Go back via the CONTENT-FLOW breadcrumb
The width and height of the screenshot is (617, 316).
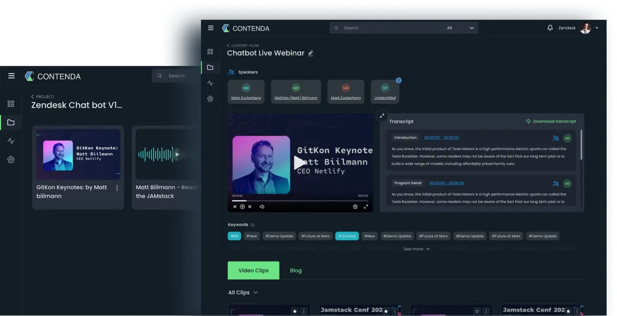243,46
